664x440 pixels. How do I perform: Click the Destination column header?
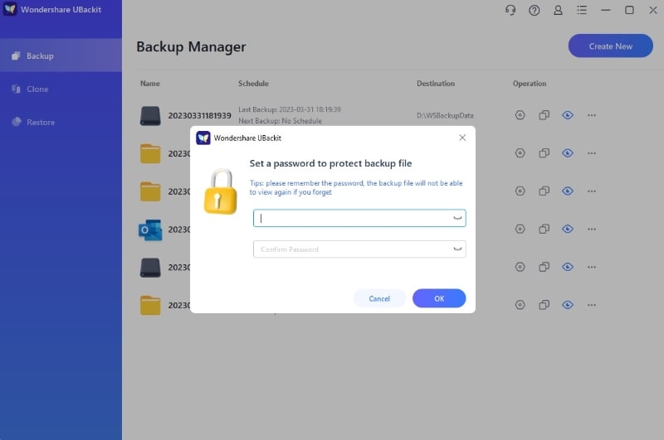(x=435, y=83)
